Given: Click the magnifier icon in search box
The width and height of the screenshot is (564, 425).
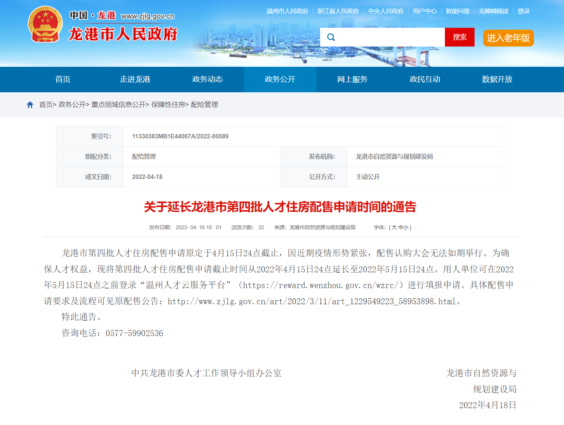Looking at the screenshot, I should pyautogui.click(x=331, y=37).
